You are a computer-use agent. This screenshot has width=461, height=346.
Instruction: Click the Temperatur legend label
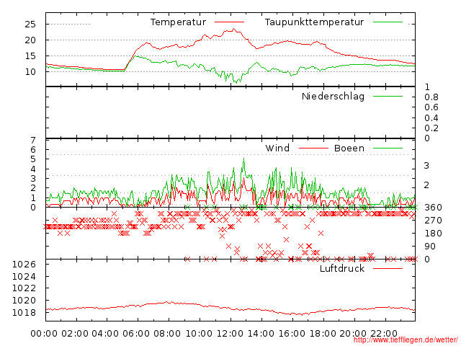pos(178,22)
